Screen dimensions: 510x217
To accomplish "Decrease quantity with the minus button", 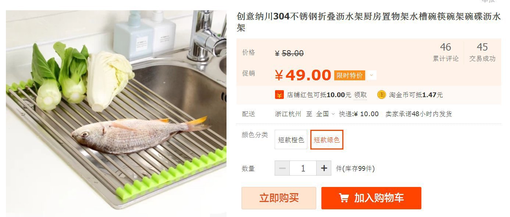I will (x=282, y=168).
